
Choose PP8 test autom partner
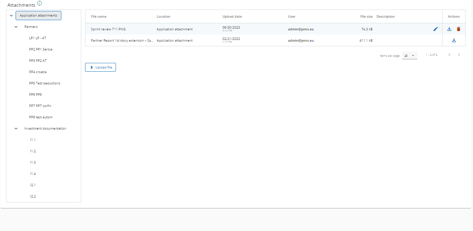click(x=41, y=117)
